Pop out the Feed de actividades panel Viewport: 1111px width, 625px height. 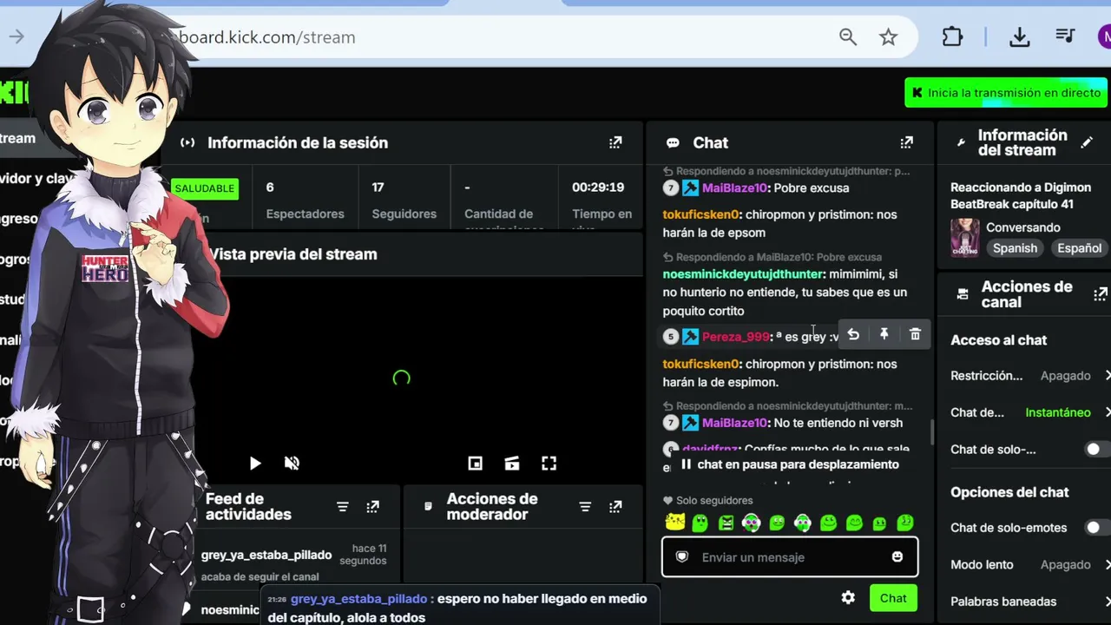pyautogui.click(x=372, y=507)
